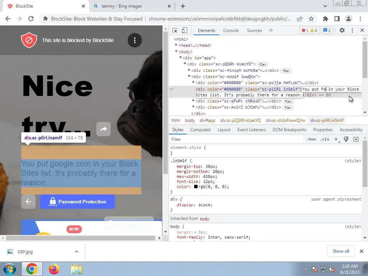Open the BlockSite three-dot menu
Viewport: 368px width, 276px height.
[135, 40]
